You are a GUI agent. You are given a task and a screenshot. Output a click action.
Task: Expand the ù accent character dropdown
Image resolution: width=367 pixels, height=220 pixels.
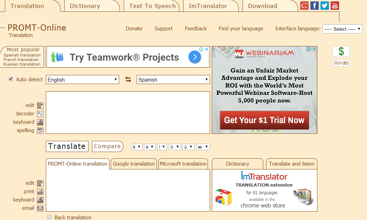[188, 147]
